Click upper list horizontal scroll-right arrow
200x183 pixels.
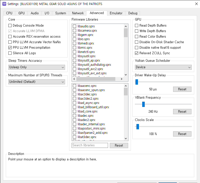point(121,79)
